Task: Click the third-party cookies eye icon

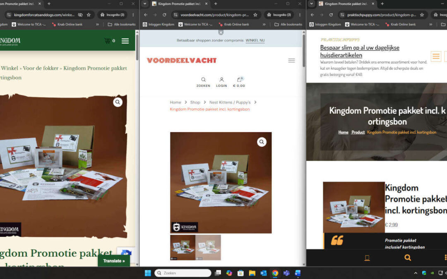Action: click(80, 15)
